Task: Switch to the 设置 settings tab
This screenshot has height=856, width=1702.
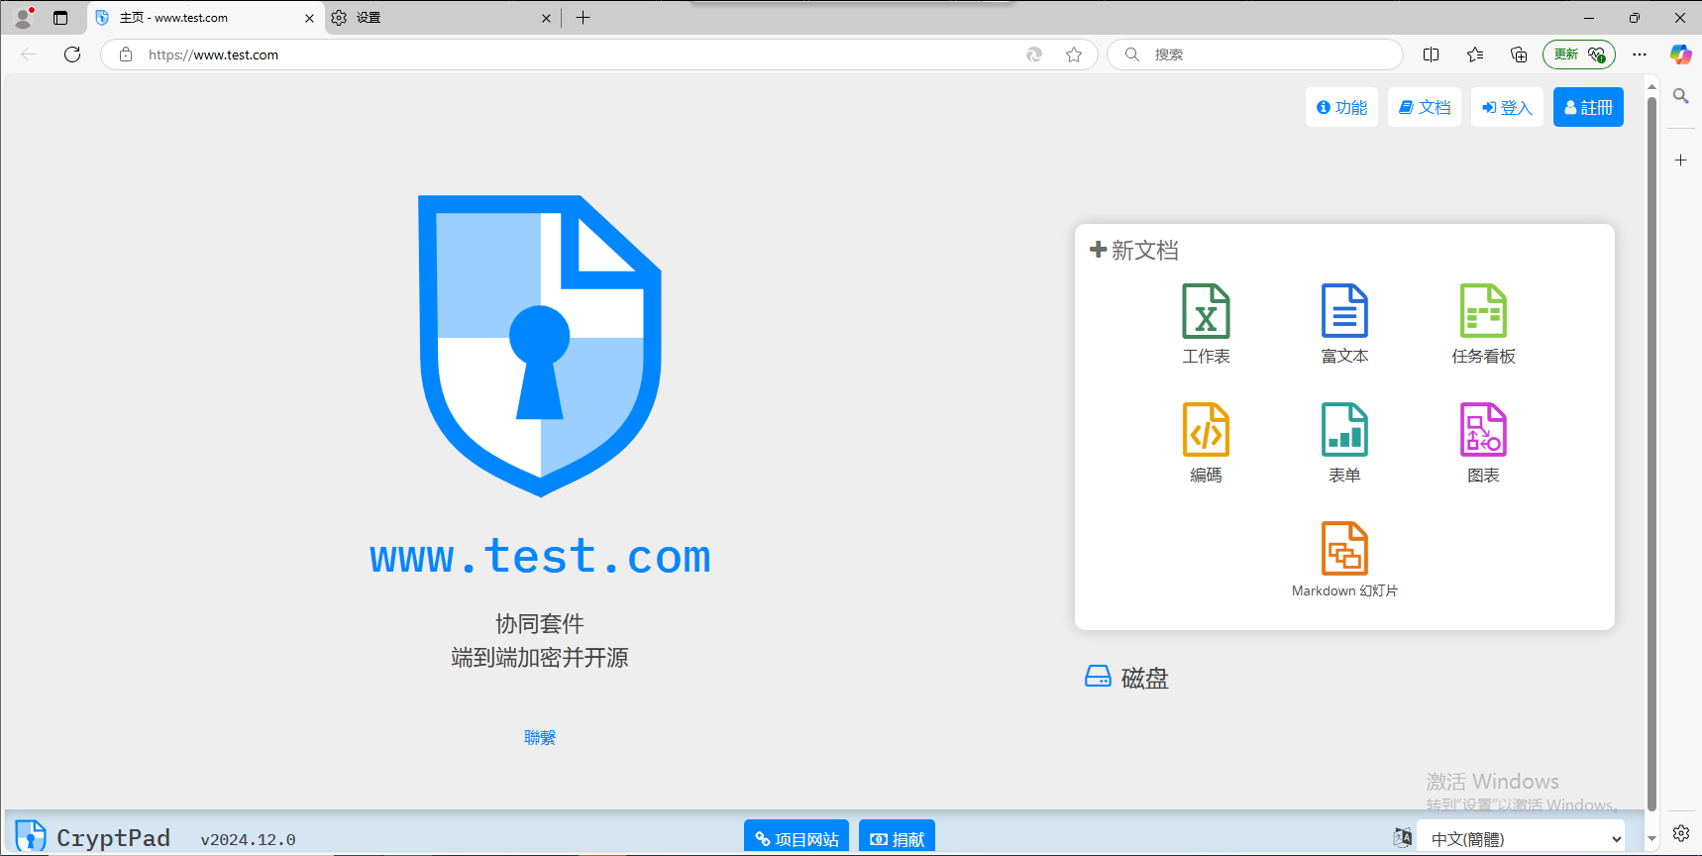Action: point(442,18)
